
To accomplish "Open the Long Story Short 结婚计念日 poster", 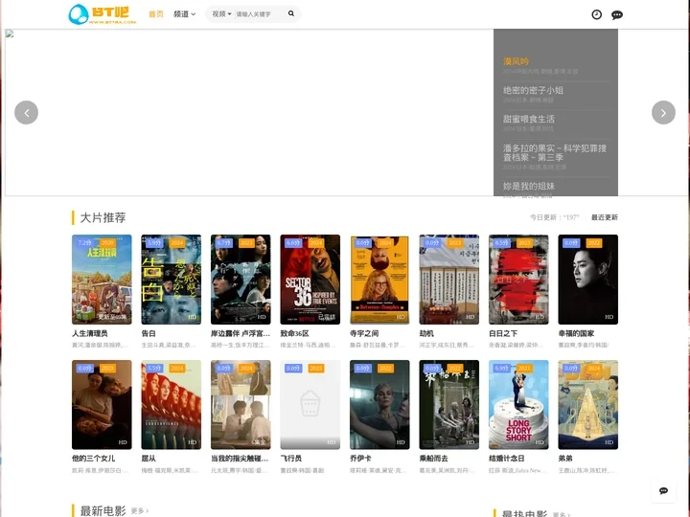I will click(x=518, y=404).
